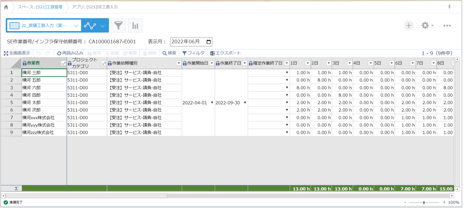Open the funnel filter icon button
The image size is (464, 209).
(118, 26)
